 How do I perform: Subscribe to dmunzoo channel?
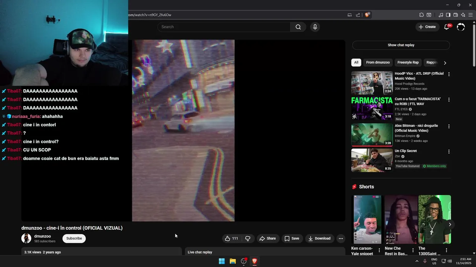[x=74, y=238]
